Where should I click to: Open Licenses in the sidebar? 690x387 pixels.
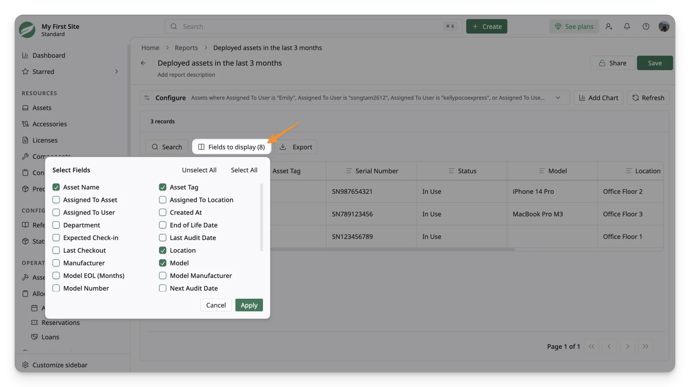click(x=45, y=140)
